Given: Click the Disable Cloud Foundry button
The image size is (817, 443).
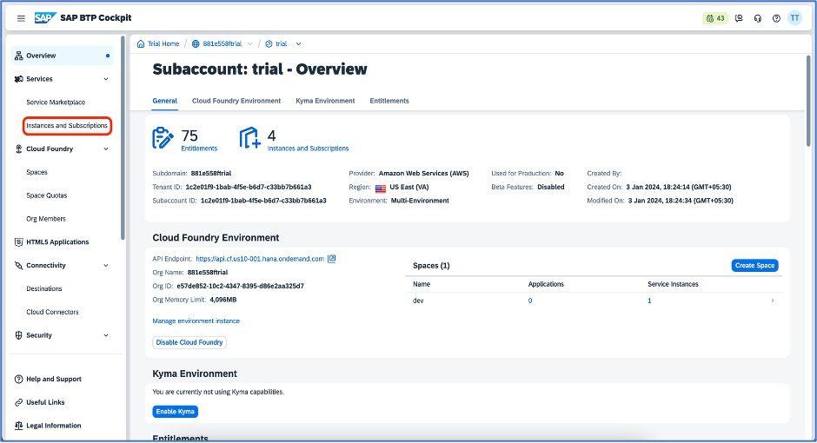Looking at the screenshot, I should (189, 342).
